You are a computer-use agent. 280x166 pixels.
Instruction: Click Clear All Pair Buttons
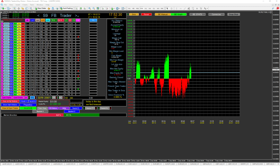tap(10, 101)
